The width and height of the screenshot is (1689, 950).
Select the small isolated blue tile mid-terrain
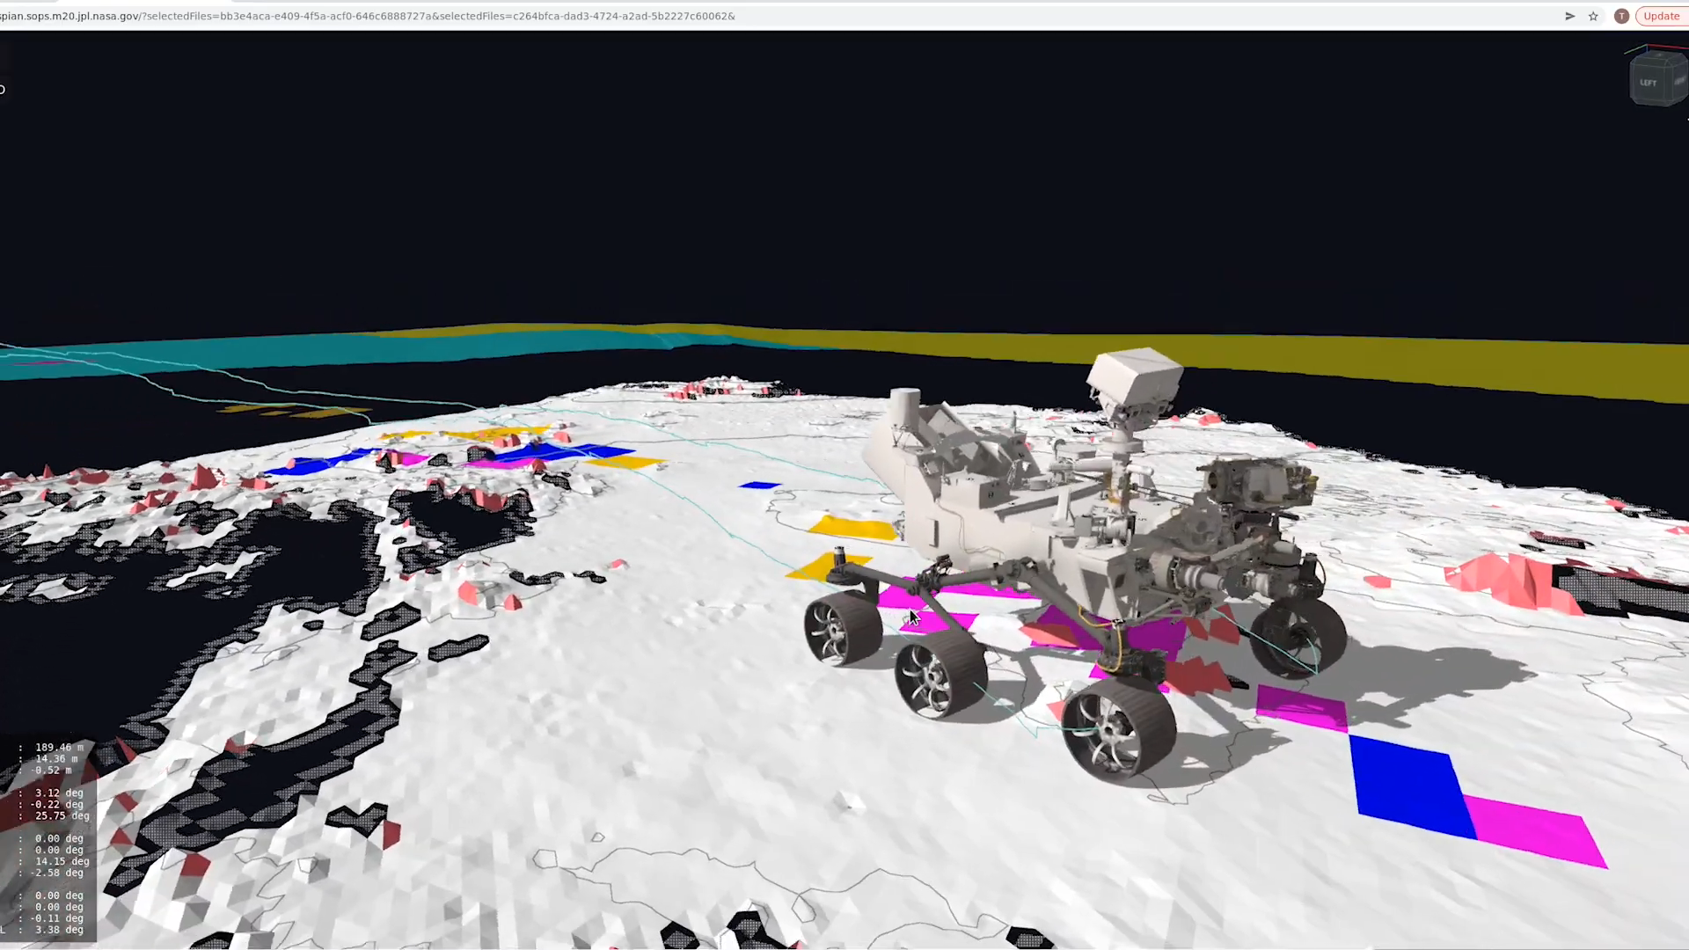pyautogui.click(x=759, y=485)
